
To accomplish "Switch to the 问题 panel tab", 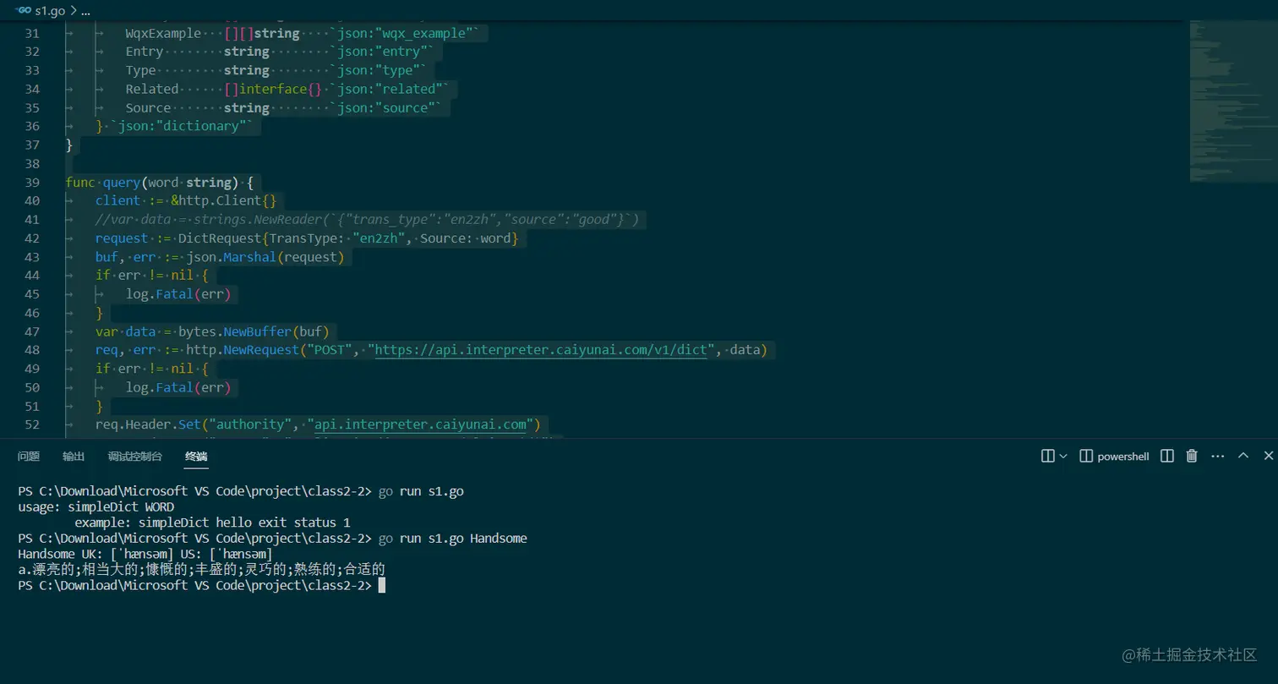I will coord(29,457).
